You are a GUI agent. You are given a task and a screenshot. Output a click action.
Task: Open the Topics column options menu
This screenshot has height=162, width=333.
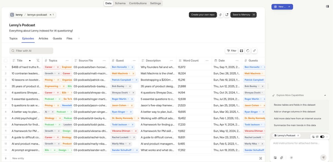[x=67, y=60]
